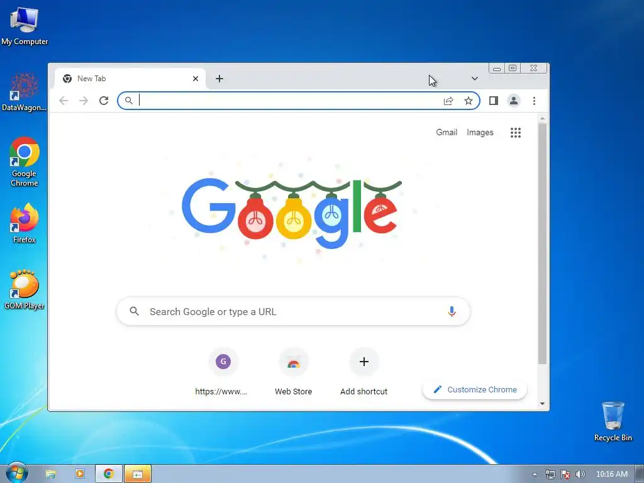This screenshot has height=483, width=644.
Task: Click the 10:16 AM clock
Action: (611, 474)
